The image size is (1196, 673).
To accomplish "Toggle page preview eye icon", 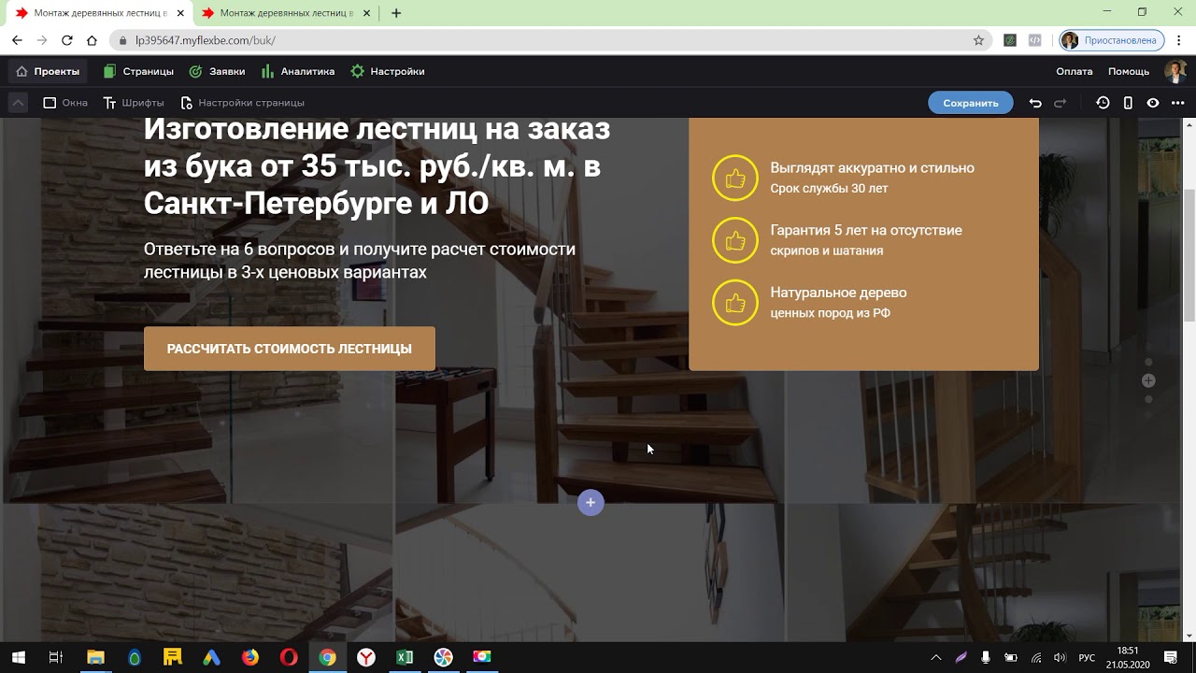I will point(1153,103).
